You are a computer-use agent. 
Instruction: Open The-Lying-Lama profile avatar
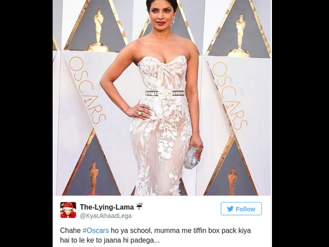pyautogui.click(x=68, y=210)
